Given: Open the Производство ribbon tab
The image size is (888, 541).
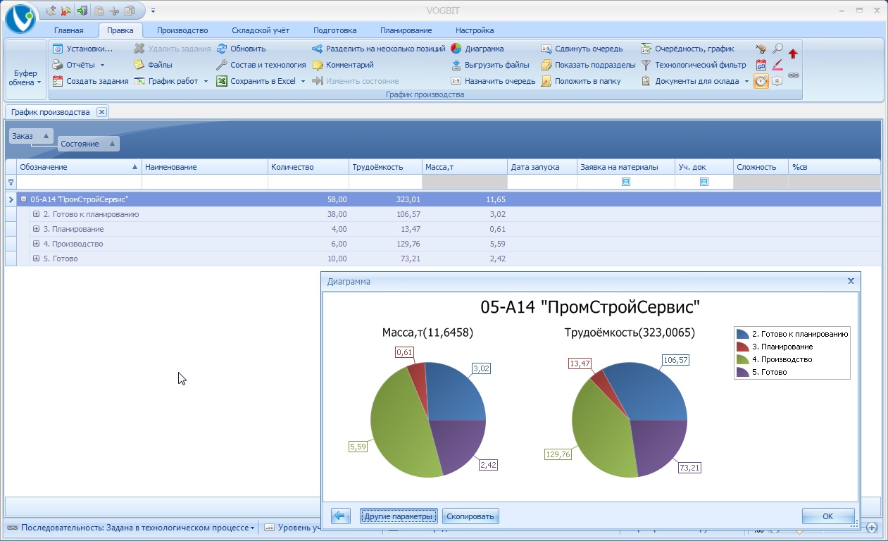Looking at the screenshot, I should (182, 30).
